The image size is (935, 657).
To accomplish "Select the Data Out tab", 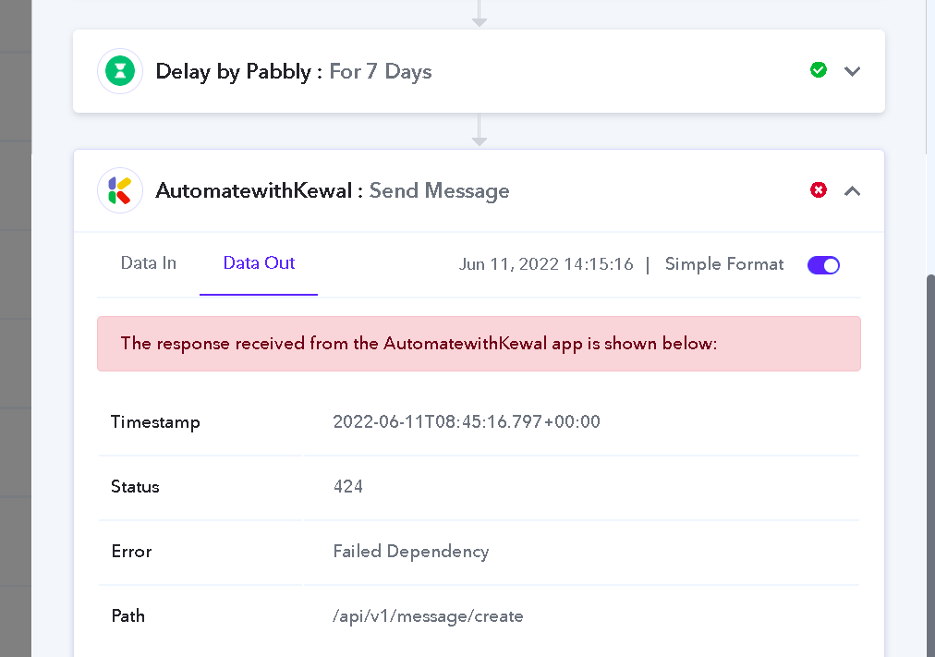I will pos(259,263).
